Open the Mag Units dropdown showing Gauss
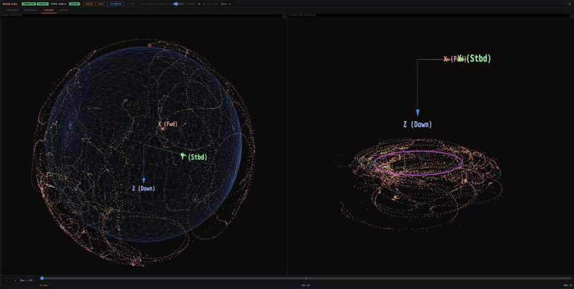Viewport: 574px width, 289px height. pos(226,4)
